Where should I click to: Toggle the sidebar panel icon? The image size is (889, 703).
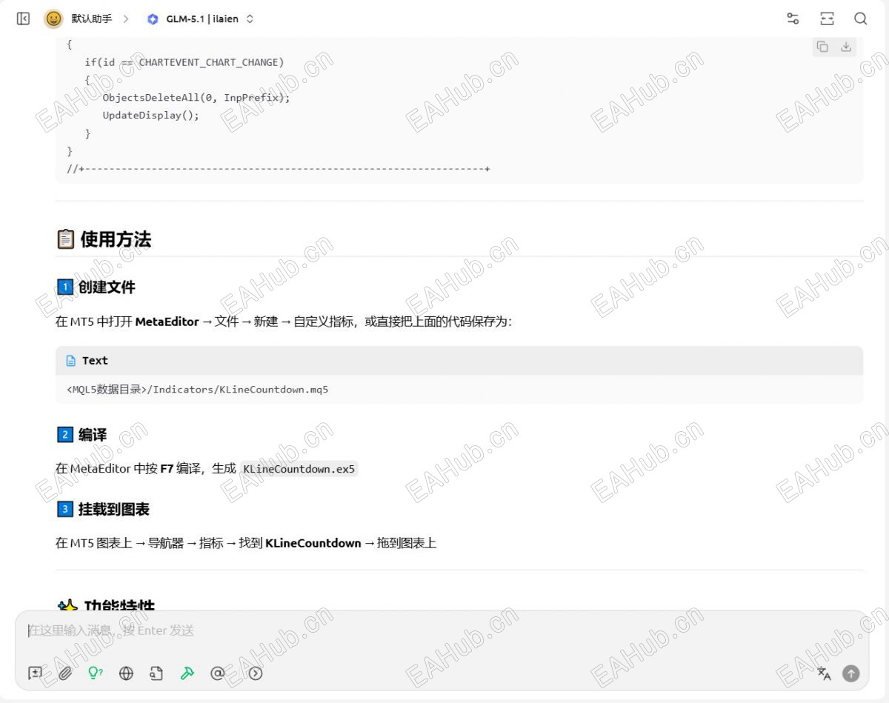[x=23, y=19]
